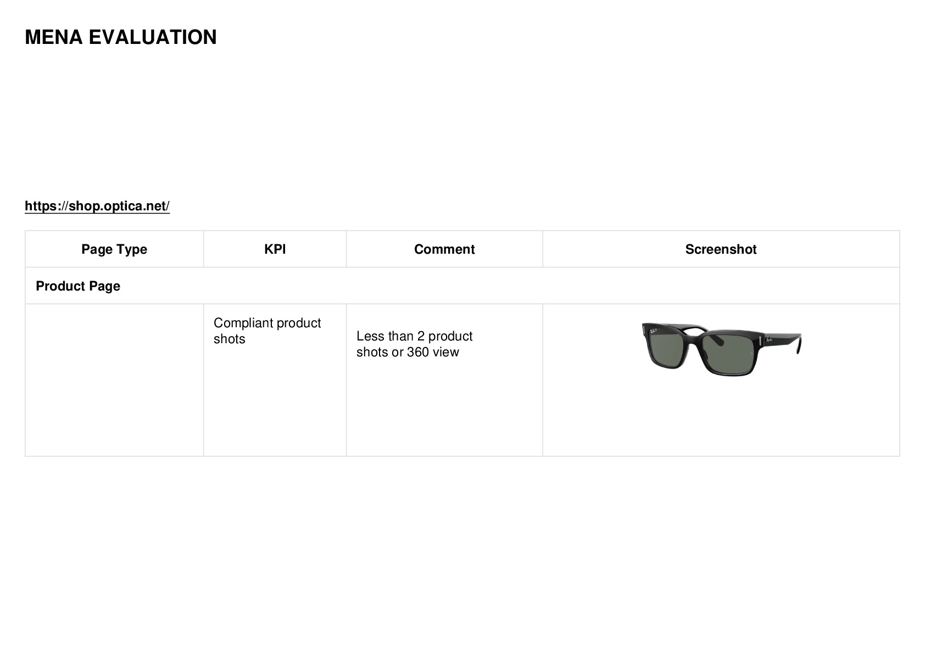Click the word EVALUATION in the title
925x654 pixels.
point(153,37)
